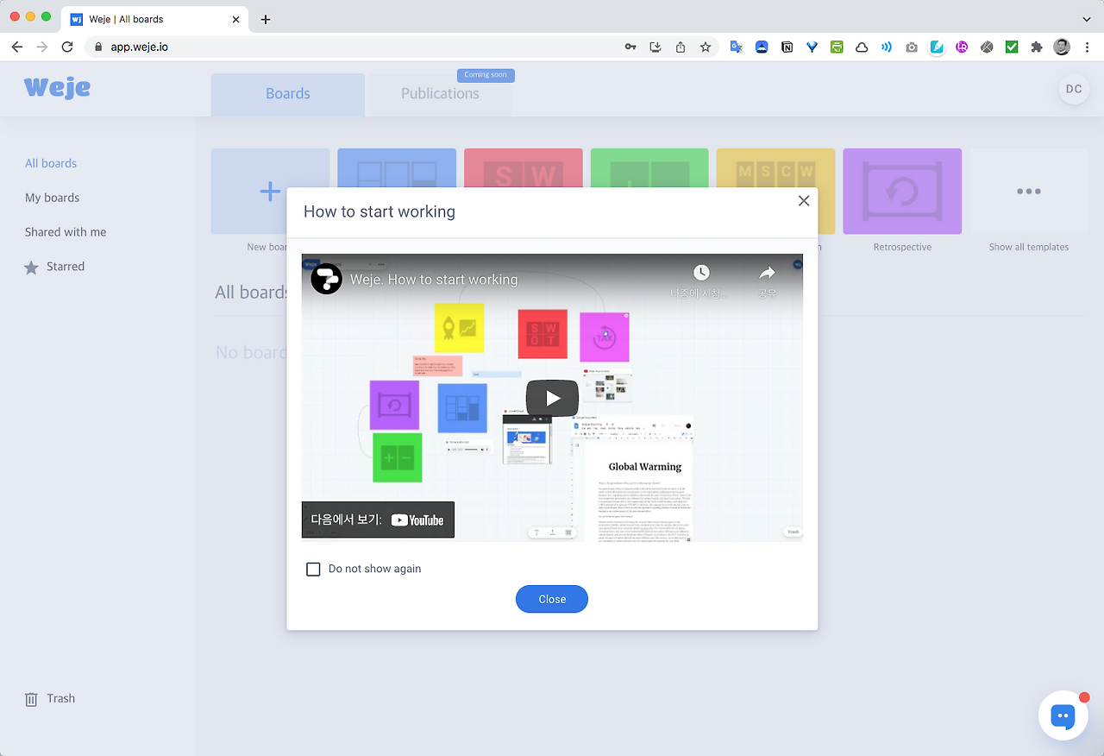Reload the page
The width and height of the screenshot is (1104, 756).
pos(66,47)
